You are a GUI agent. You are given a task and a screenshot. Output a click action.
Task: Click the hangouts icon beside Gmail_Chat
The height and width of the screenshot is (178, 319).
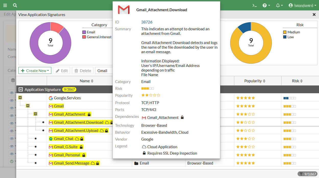click(x=51, y=139)
